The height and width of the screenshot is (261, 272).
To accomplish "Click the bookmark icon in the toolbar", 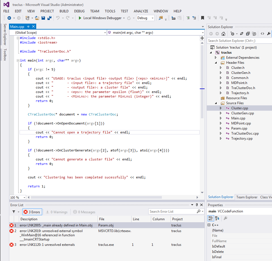I will point(202,18).
